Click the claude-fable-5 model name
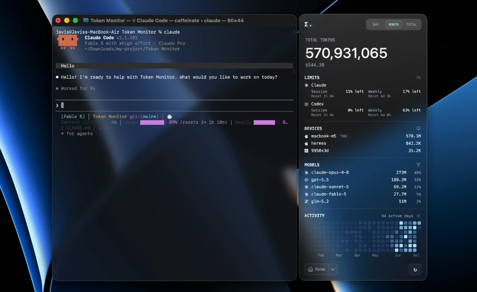This screenshot has width=477, height=292. [329, 194]
